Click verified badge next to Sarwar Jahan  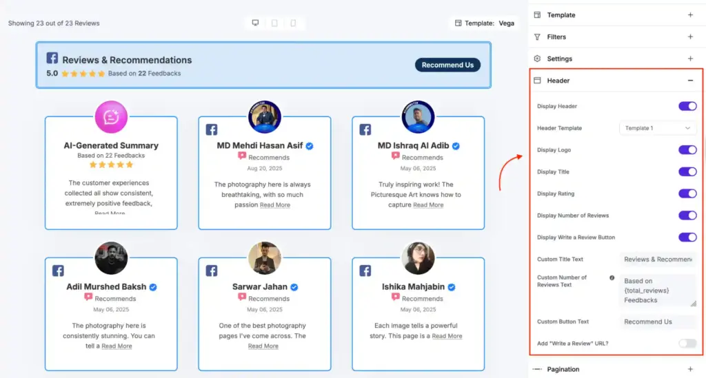(x=294, y=286)
